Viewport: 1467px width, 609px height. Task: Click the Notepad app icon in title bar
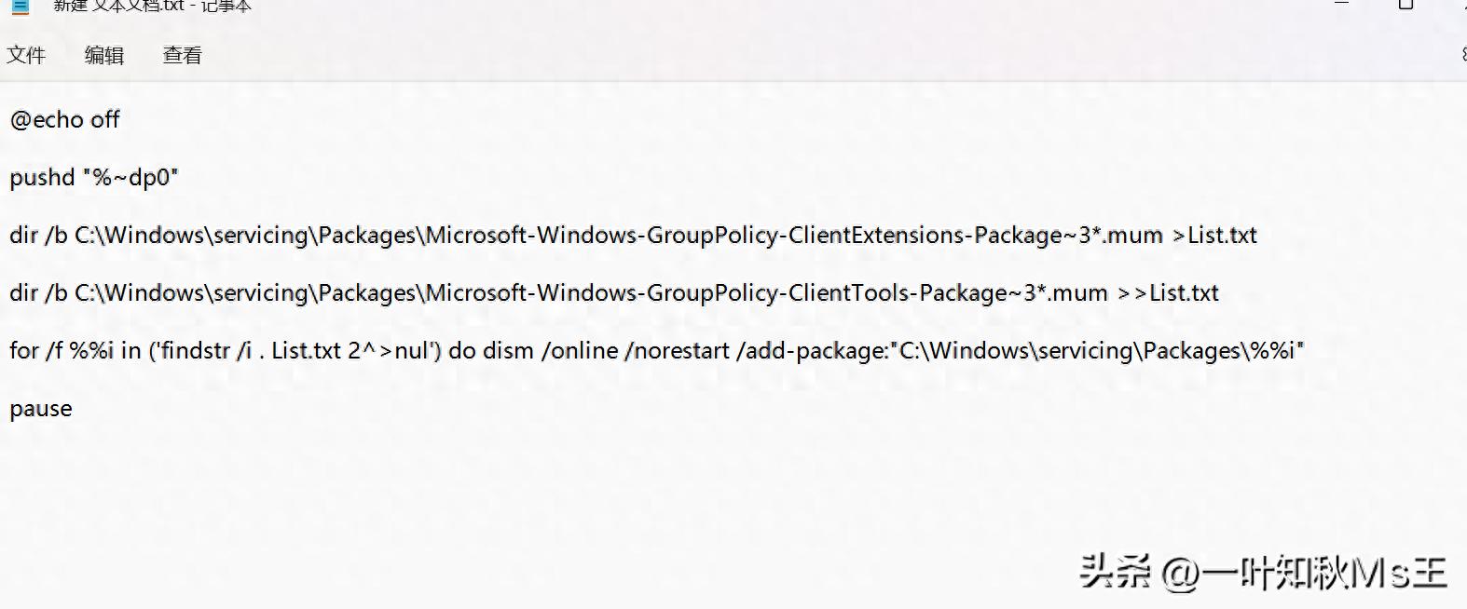(x=21, y=7)
